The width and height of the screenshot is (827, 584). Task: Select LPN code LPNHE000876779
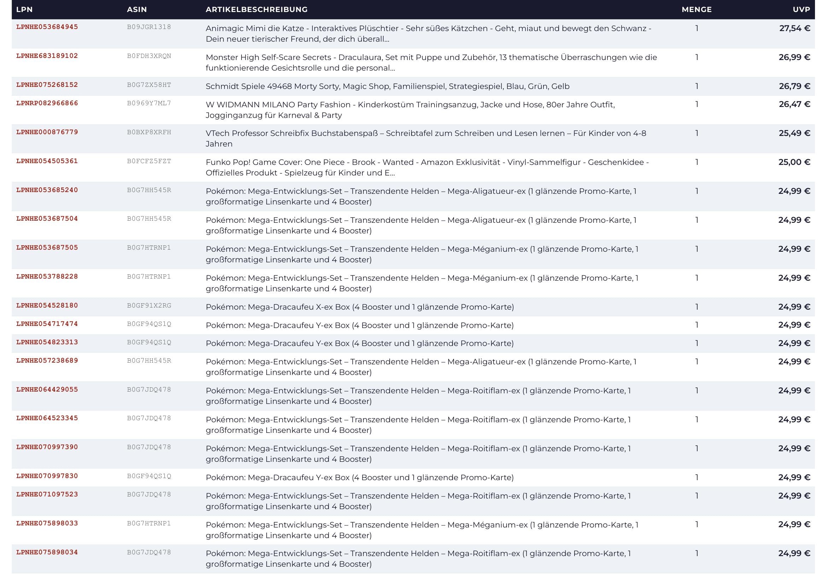(x=47, y=132)
